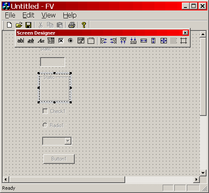This screenshot has height=193, width=209.
Task: Click the align left edges icon
Action: coord(104,41)
